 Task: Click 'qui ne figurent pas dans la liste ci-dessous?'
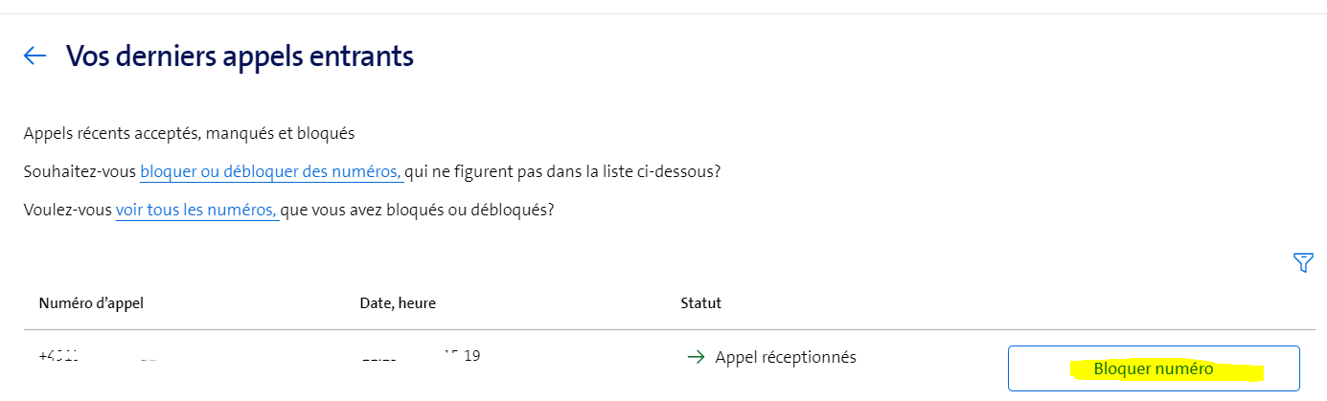coord(563,172)
